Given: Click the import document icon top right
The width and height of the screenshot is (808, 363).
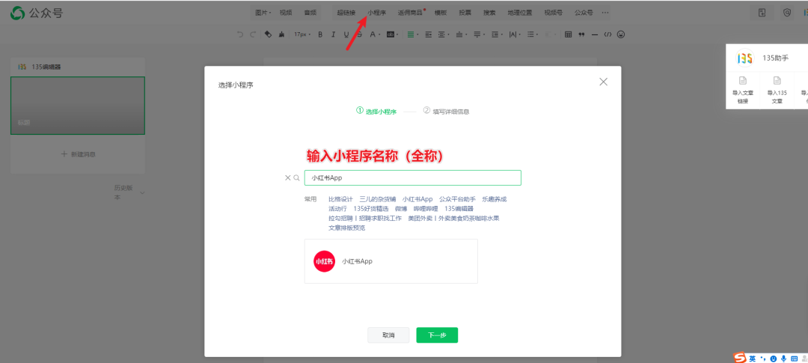Looking at the screenshot, I should pyautogui.click(x=762, y=13).
